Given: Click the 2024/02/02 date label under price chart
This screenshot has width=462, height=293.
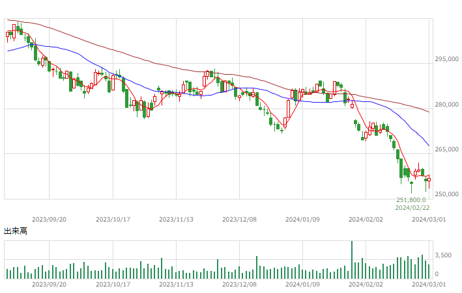Looking at the screenshot, I should click(x=366, y=219).
